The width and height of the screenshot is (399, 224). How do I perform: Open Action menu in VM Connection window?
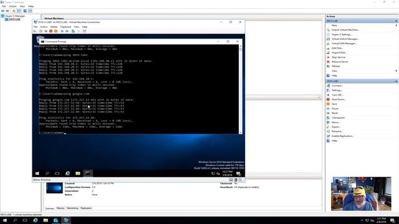click(44, 27)
